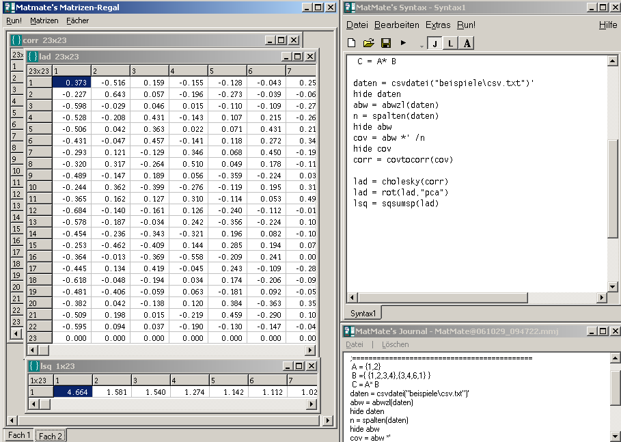The height and width of the screenshot is (442, 621).
Task: Click the { } icon on the lsq window
Action: (x=34, y=366)
